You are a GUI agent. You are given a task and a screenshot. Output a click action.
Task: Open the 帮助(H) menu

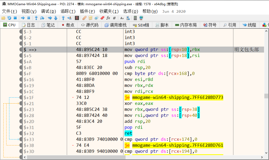150,11
